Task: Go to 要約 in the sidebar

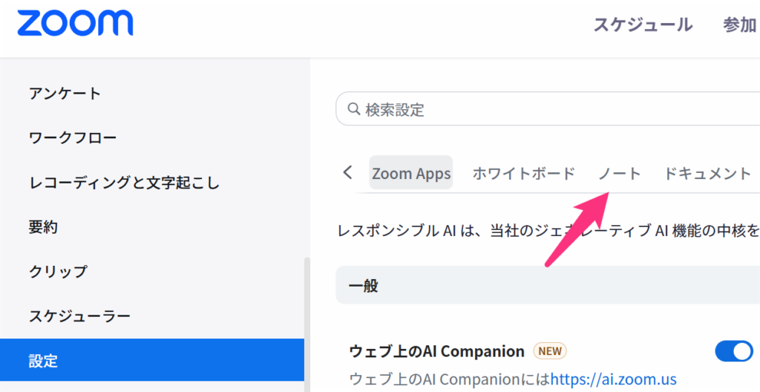Action: (43, 227)
